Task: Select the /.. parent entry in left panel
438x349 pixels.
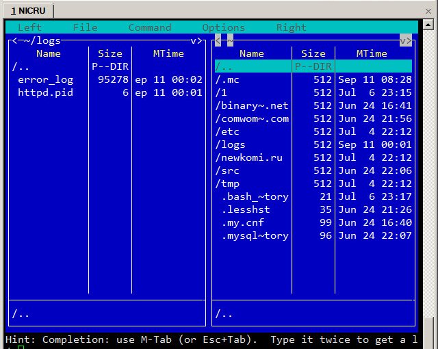Action: [21, 66]
